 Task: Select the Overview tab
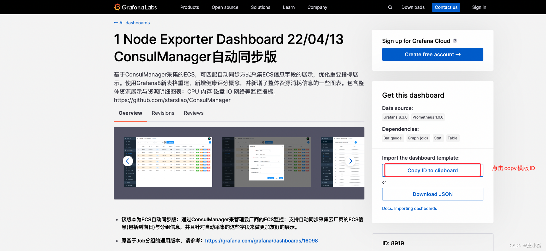coord(130,113)
